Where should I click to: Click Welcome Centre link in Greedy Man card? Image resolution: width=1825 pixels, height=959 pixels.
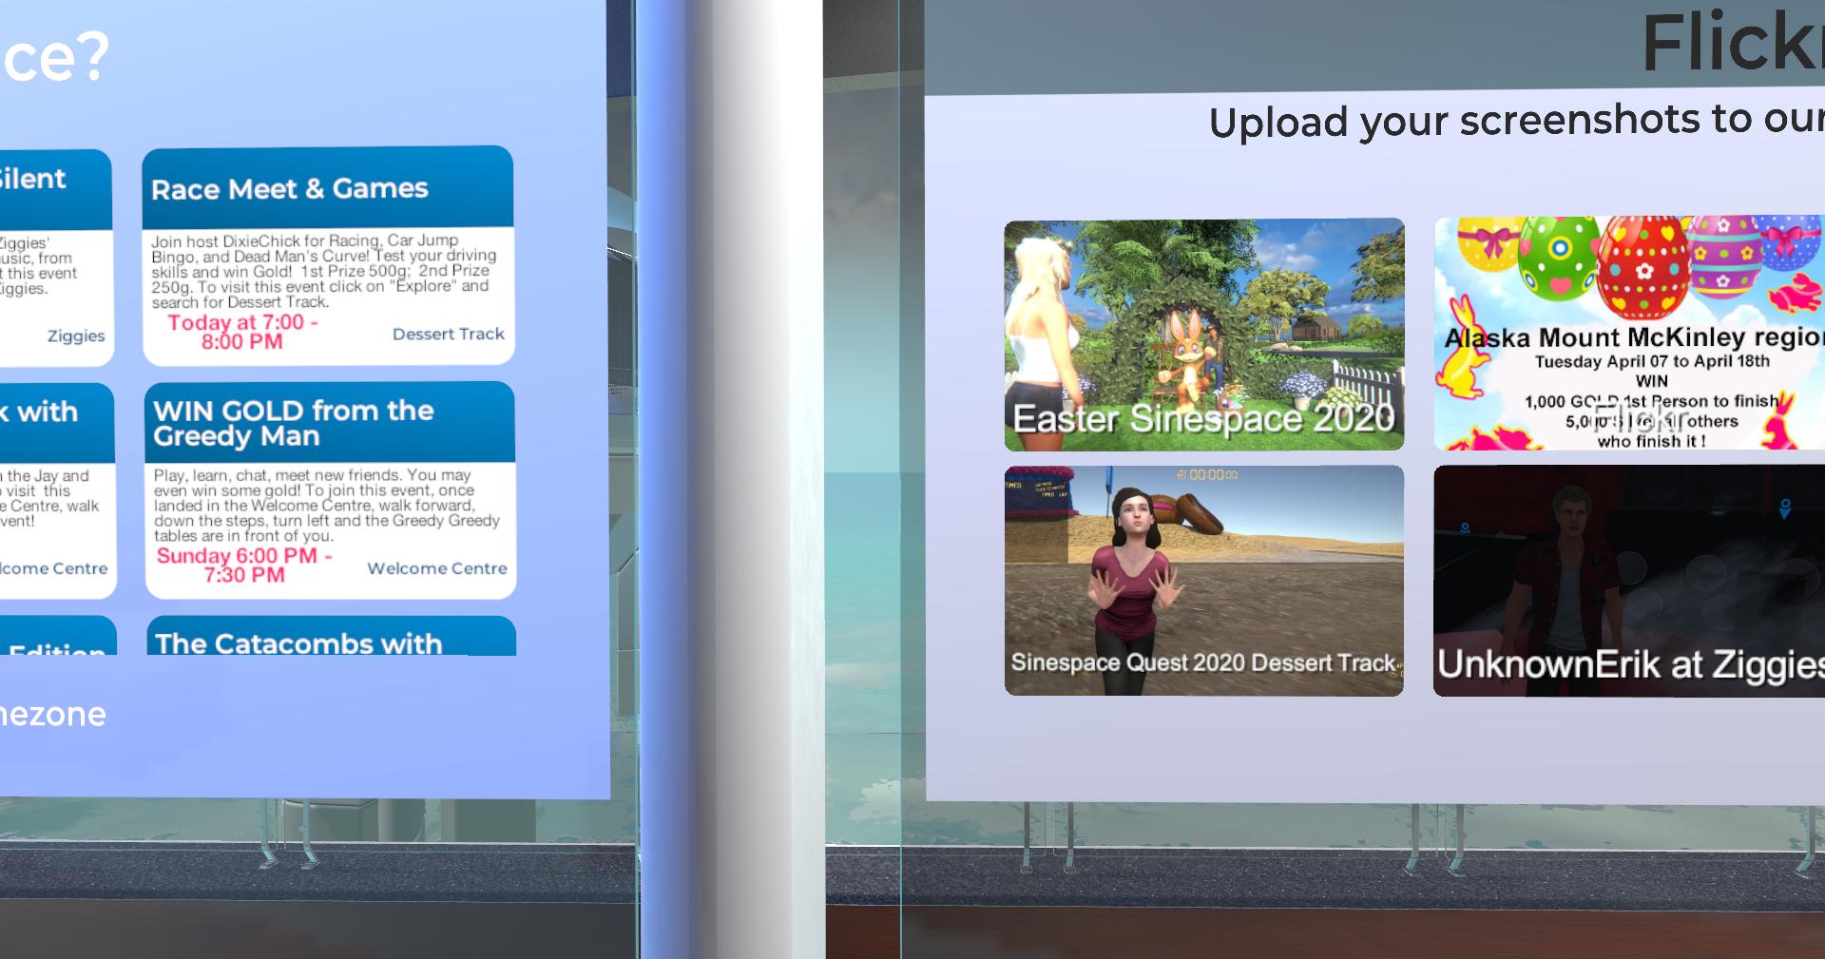tap(436, 568)
